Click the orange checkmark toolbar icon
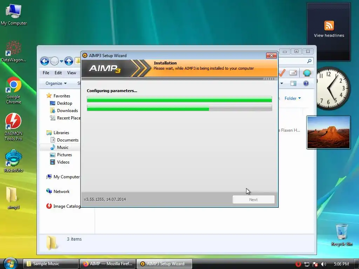 tap(282, 73)
